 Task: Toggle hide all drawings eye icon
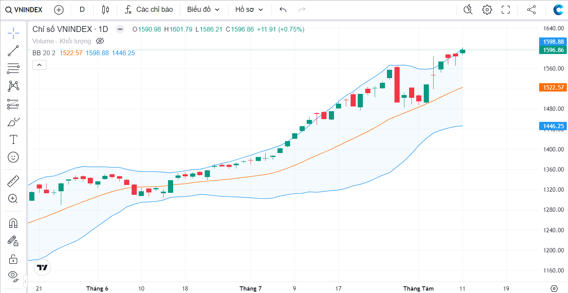click(x=13, y=276)
